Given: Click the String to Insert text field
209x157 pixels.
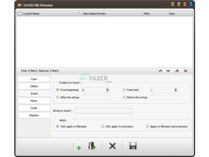Looking at the screenshot, I should [x=103, y=111].
